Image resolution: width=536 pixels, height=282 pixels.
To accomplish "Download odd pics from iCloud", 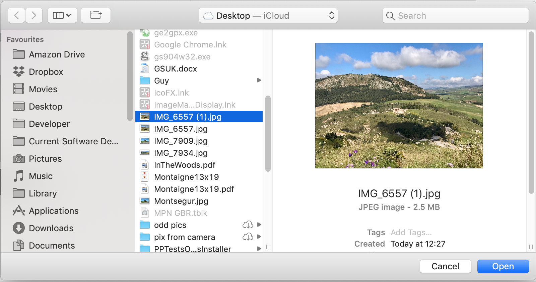I will [x=248, y=225].
